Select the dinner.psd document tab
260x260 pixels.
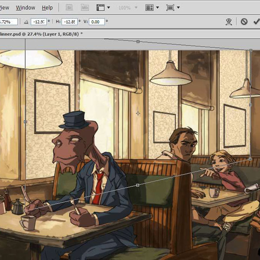click(42, 34)
